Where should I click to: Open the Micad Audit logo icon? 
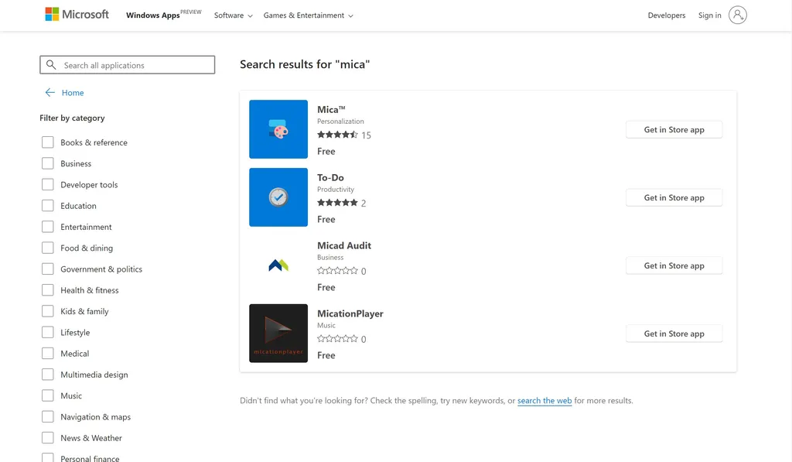tap(278, 265)
